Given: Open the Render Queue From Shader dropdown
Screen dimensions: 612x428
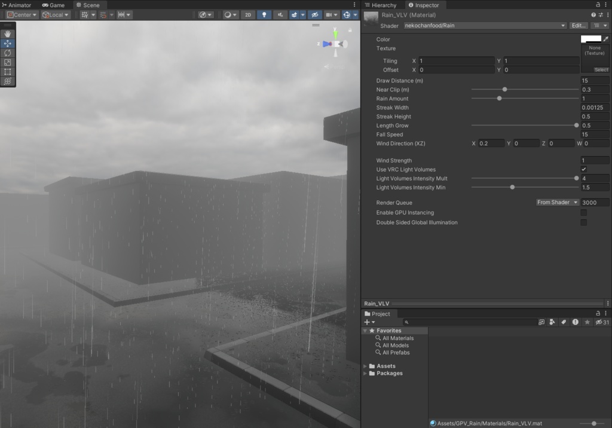Looking at the screenshot, I should coord(556,202).
